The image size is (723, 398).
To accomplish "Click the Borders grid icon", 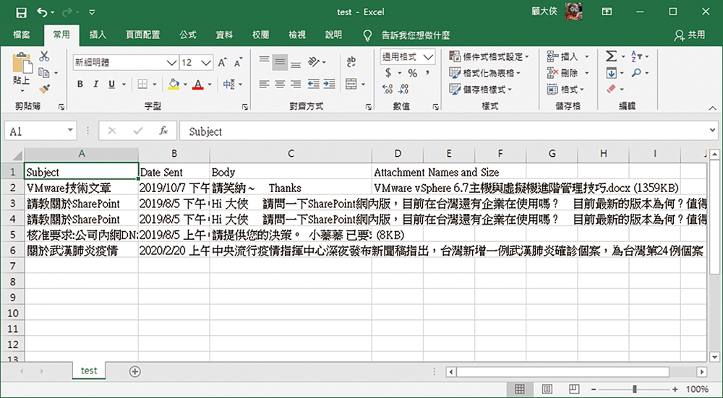I will click(x=142, y=85).
